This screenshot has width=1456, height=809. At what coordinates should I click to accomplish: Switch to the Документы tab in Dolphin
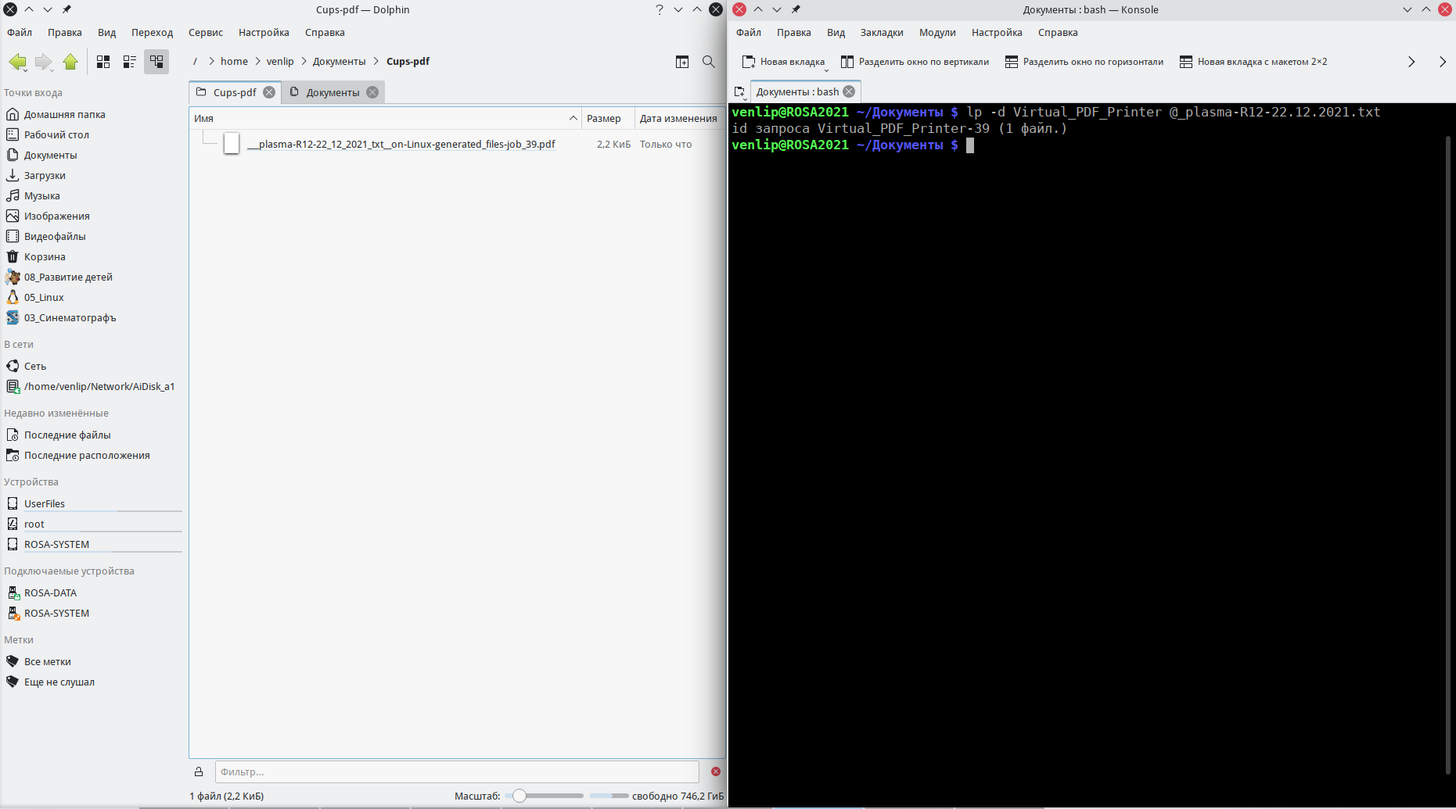(x=333, y=92)
